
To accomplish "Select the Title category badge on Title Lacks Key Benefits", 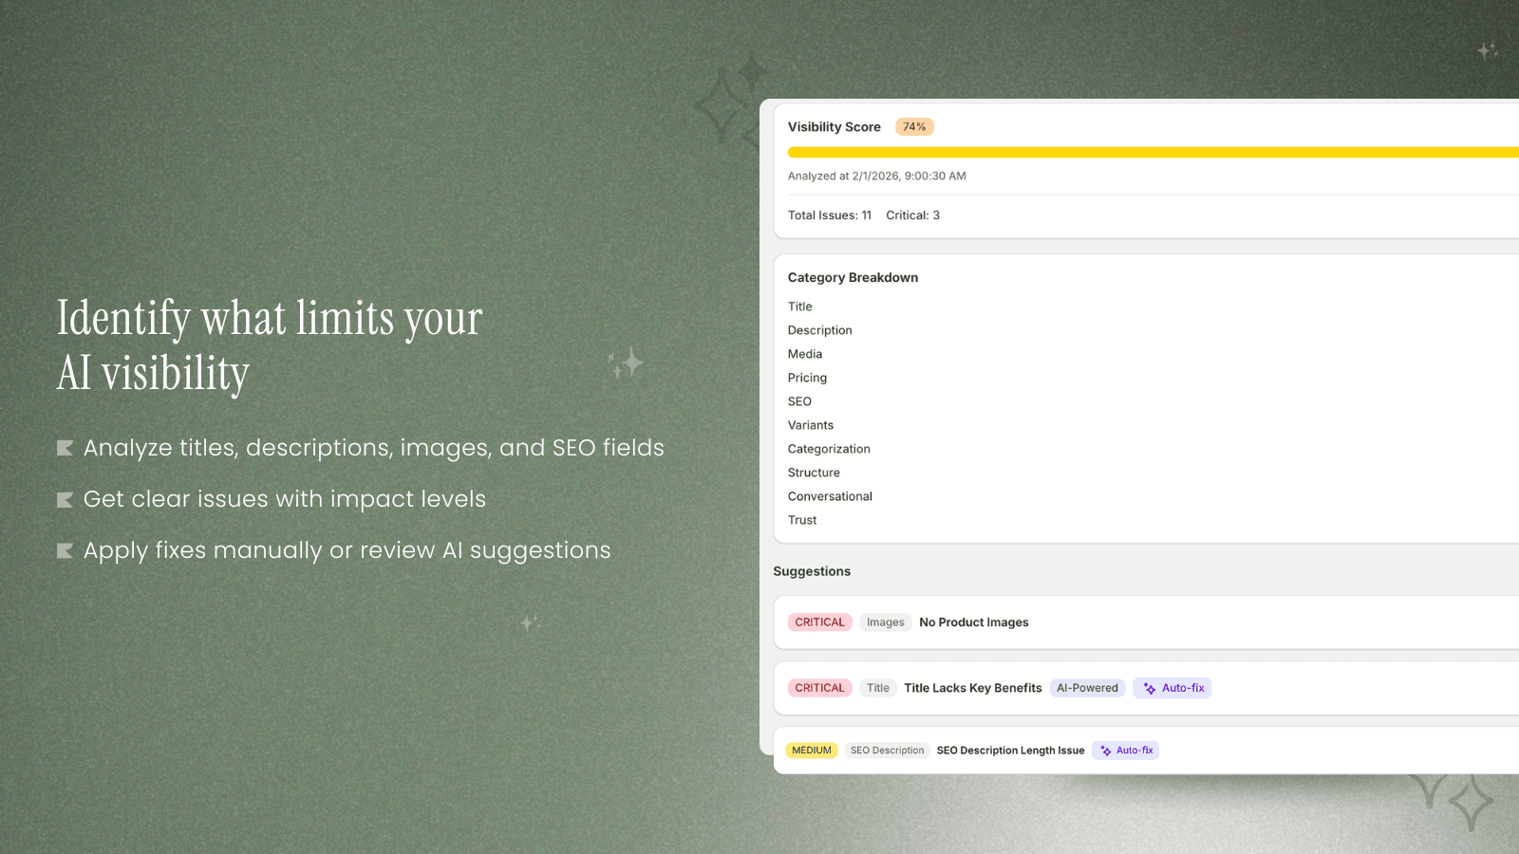I will pos(877,687).
